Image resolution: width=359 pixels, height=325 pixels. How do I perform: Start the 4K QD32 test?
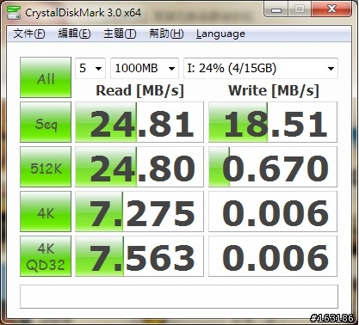[46, 256]
